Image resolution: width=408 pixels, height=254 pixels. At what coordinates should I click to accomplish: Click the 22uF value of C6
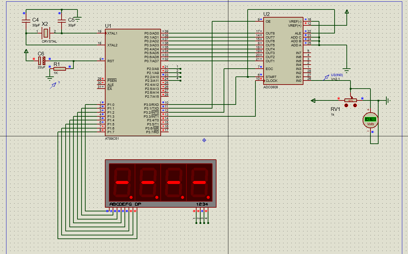[x=41, y=67]
